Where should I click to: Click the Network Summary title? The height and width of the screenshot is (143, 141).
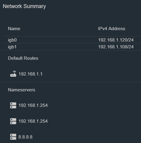pyautogui.click(x=24, y=6)
